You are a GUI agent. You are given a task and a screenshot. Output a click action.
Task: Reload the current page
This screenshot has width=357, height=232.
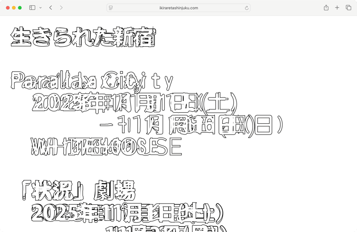[x=246, y=8]
